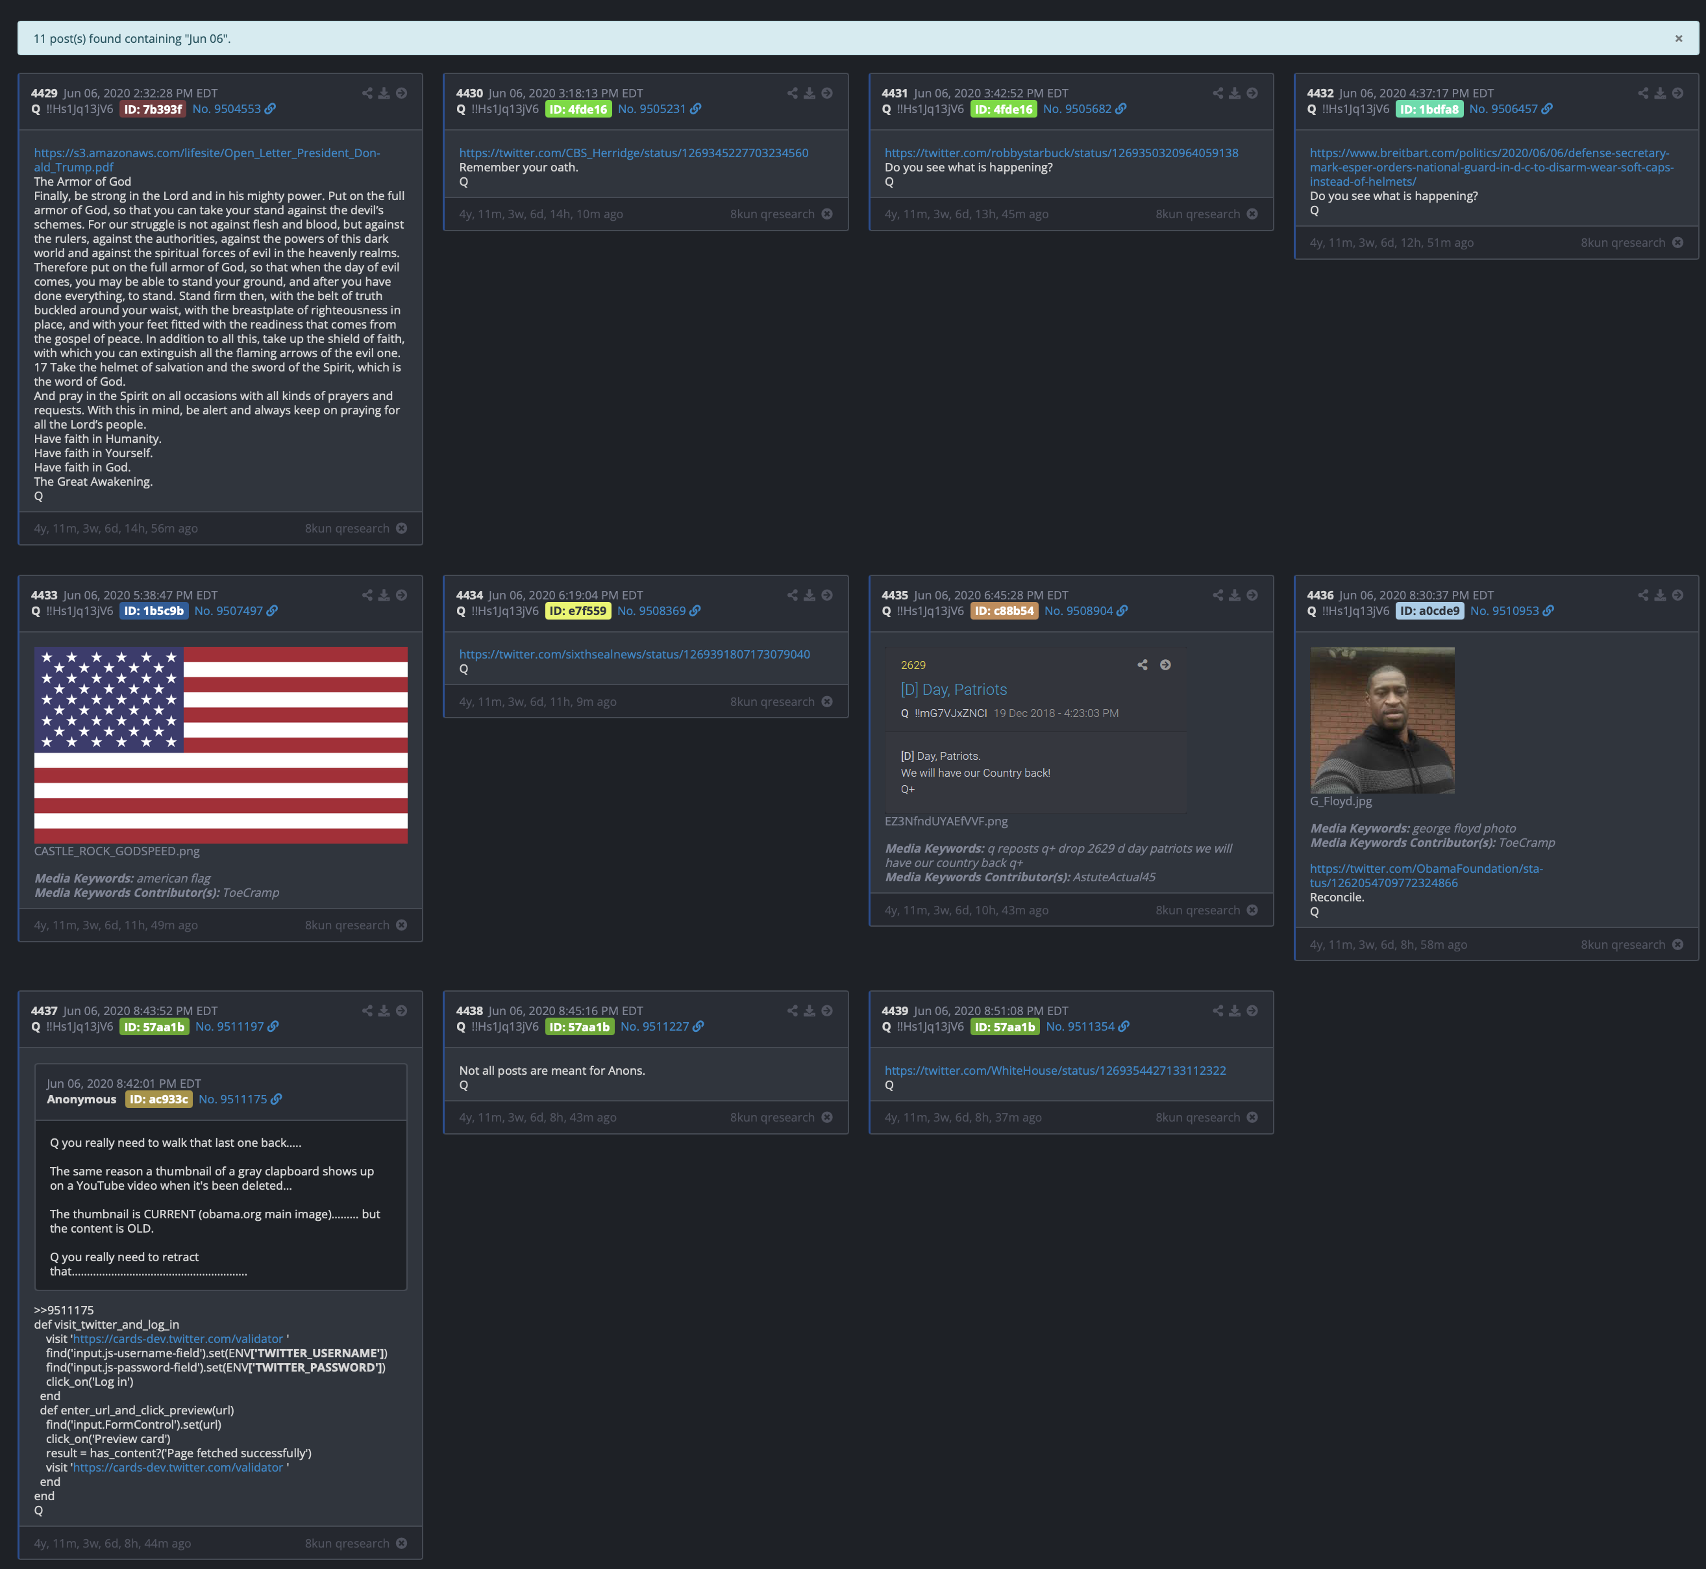Image resolution: width=1706 pixels, height=1569 pixels.
Task: Open the breitbart.com defense secretary link
Action: 1491,168
